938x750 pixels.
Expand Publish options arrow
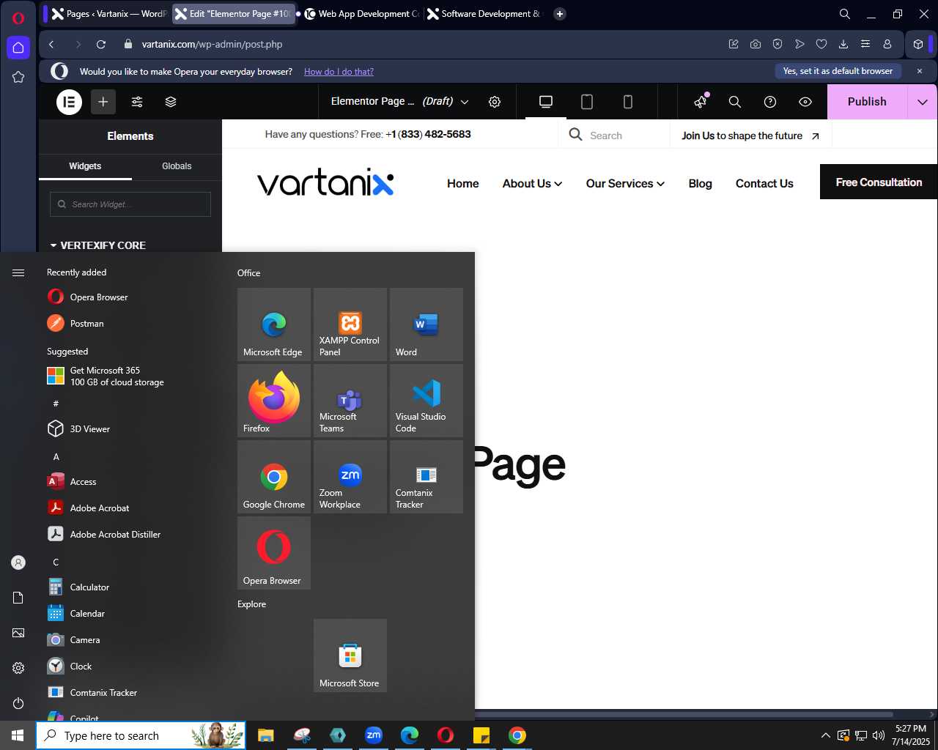click(x=923, y=102)
